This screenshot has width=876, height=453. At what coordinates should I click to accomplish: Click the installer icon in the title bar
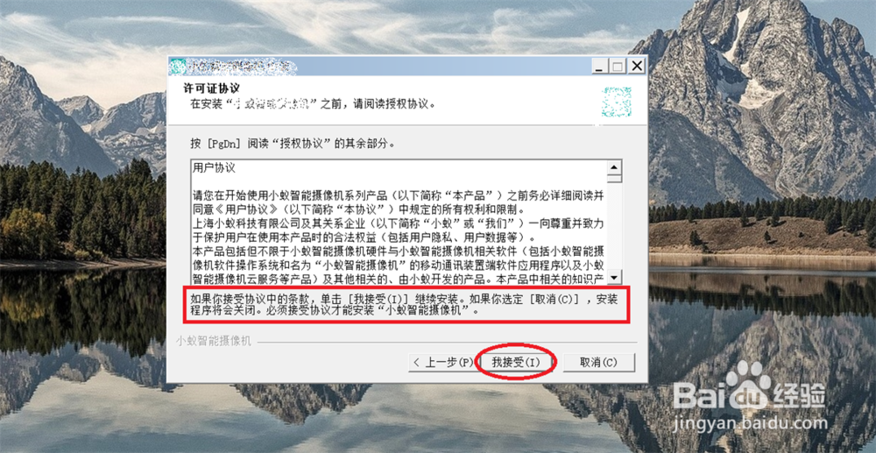177,67
